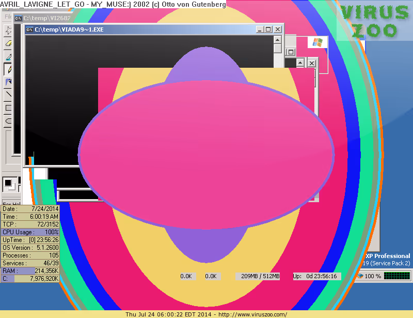Select the Pick Color eyedropper tool in Paint

(8, 56)
